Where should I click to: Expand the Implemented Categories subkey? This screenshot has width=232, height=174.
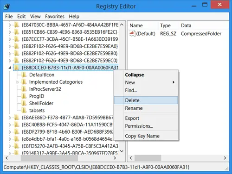(x=18, y=82)
